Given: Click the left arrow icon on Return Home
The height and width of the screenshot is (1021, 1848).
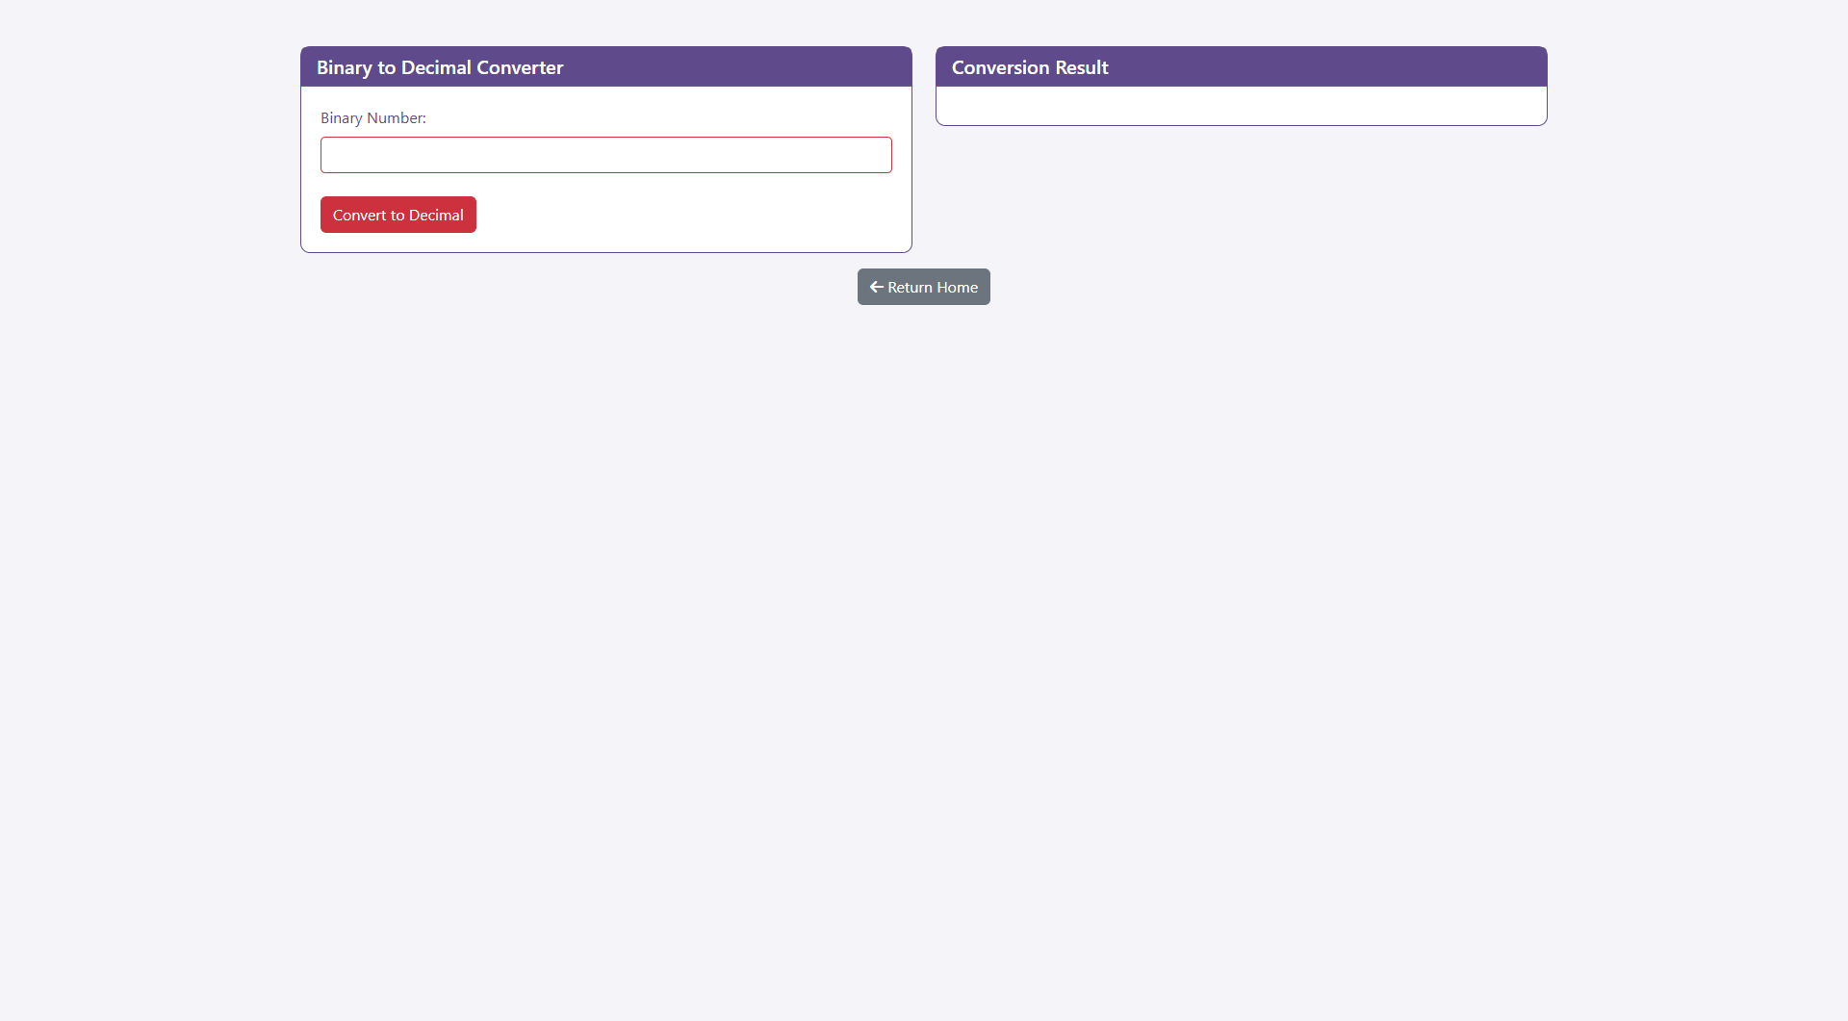Looking at the screenshot, I should pos(876,287).
